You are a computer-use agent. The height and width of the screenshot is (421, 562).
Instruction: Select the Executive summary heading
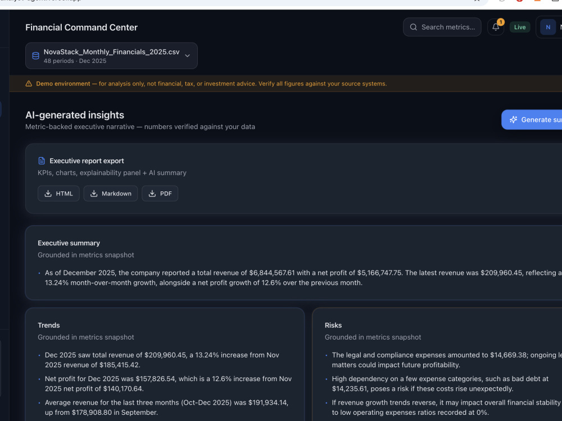click(x=69, y=243)
